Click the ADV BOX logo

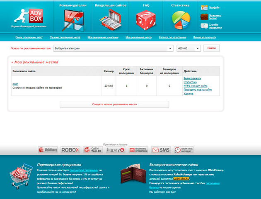[x=29, y=18]
